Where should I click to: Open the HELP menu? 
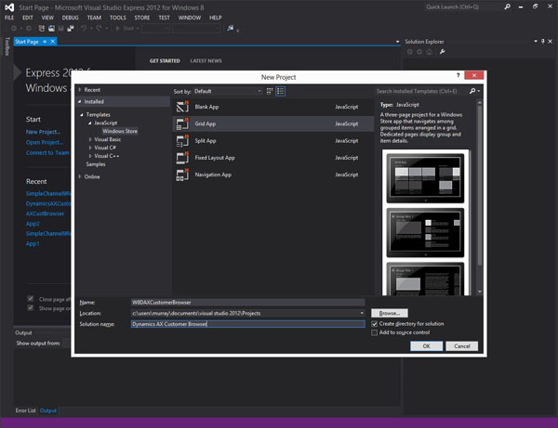216,18
